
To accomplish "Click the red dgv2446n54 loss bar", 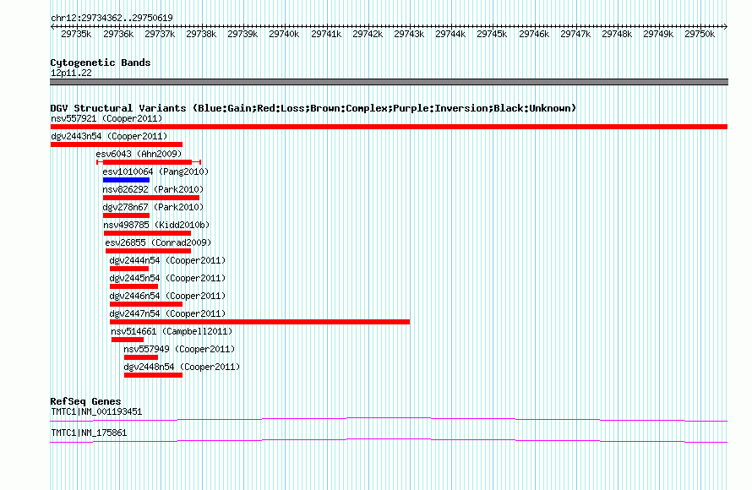I will pyautogui.click(x=146, y=304).
